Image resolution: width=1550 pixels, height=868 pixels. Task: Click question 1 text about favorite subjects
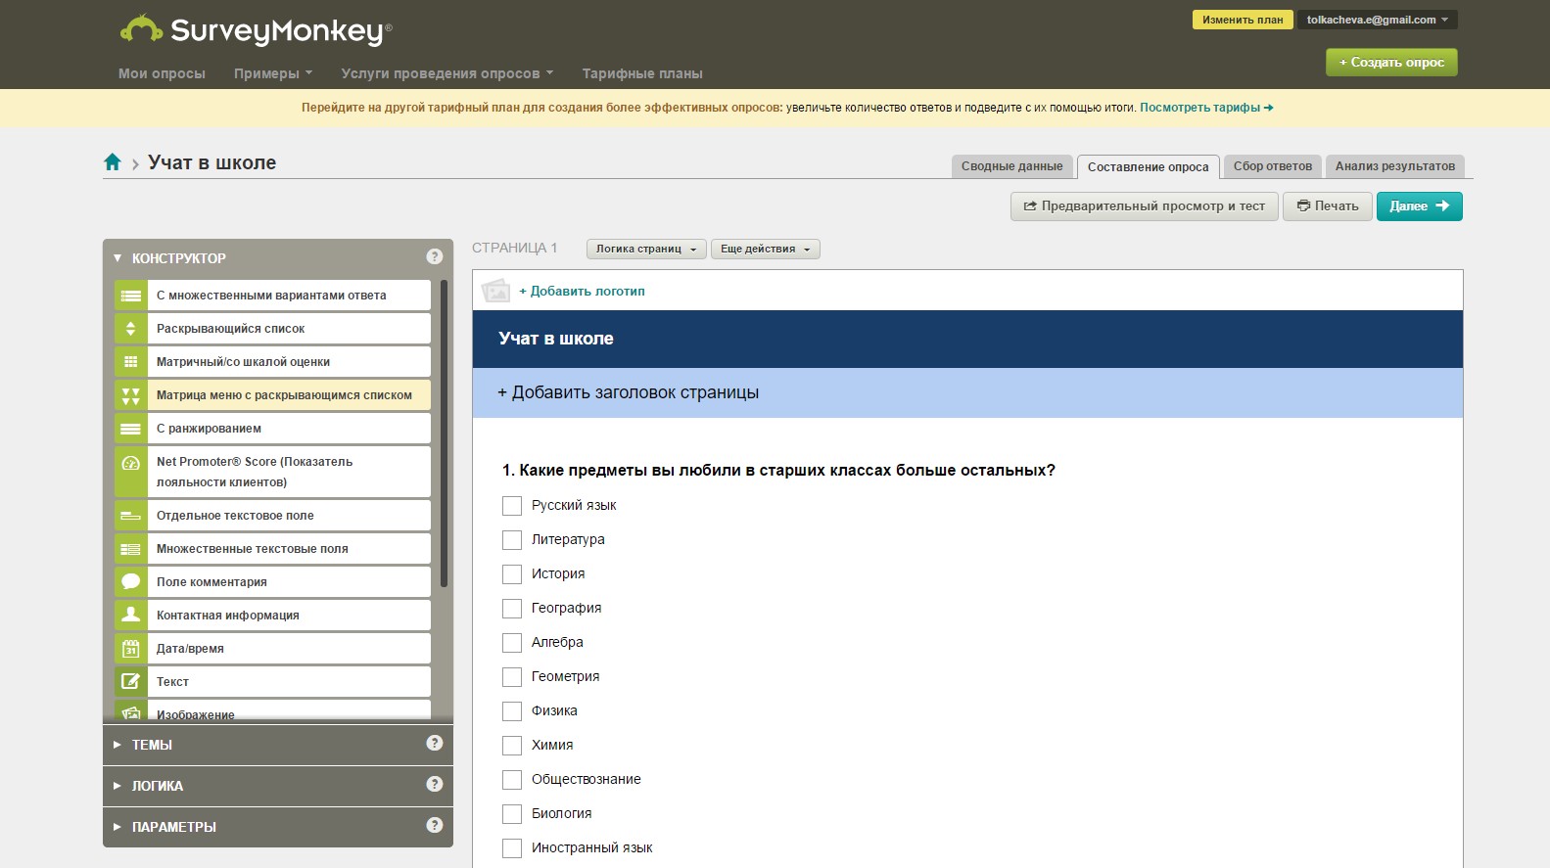click(x=778, y=471)
